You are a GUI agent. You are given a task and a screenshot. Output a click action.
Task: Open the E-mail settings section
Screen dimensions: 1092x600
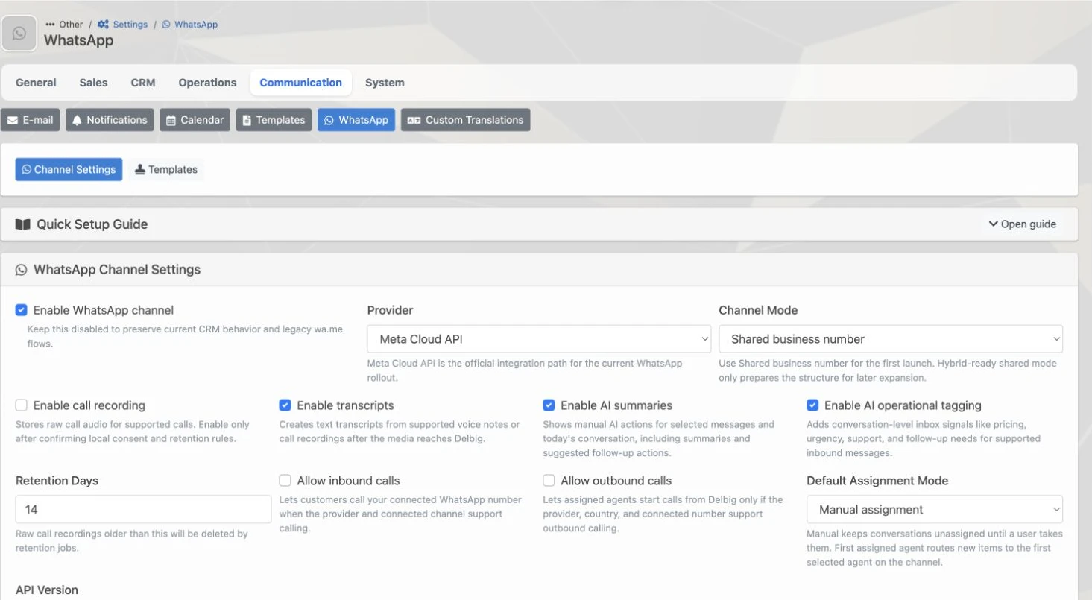tap(30, 120)
